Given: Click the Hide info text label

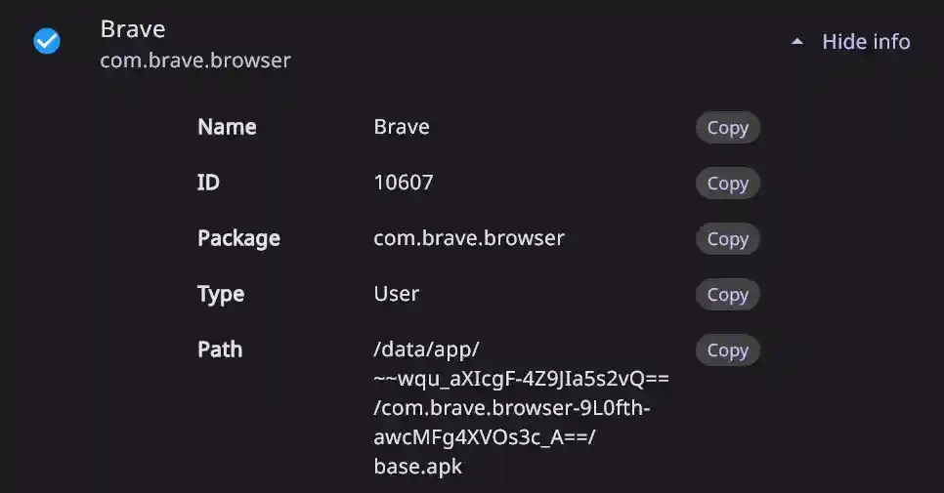Looking at the screenshot, I should [866, 42].
